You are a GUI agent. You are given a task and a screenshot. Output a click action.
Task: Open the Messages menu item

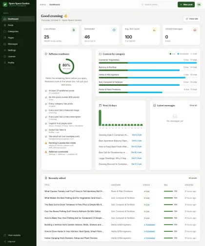click(18, 44)
